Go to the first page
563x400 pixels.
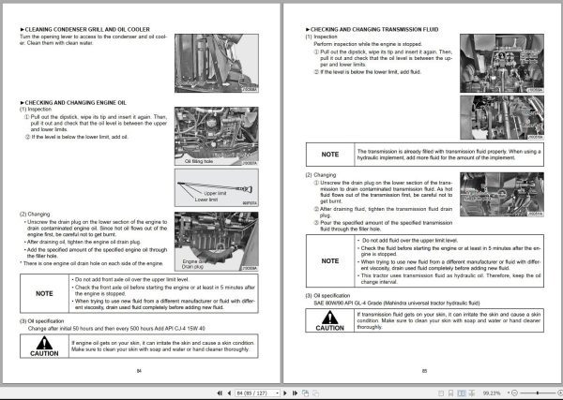click(x=220, y=393)
